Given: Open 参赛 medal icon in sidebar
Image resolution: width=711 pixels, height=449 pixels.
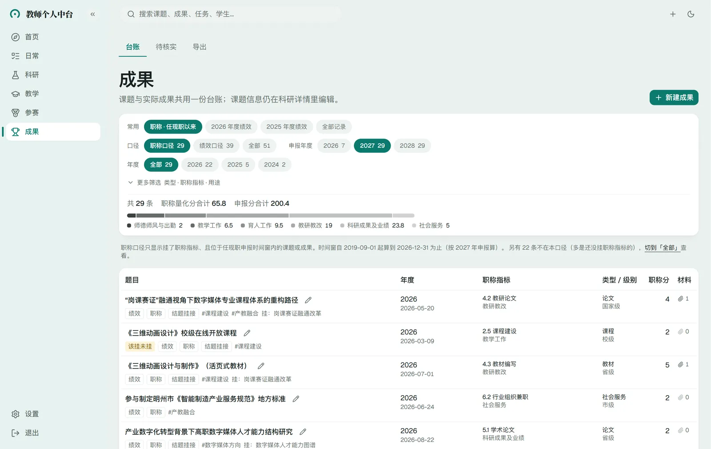Looking at the screenshot, I should click(16, 113).
